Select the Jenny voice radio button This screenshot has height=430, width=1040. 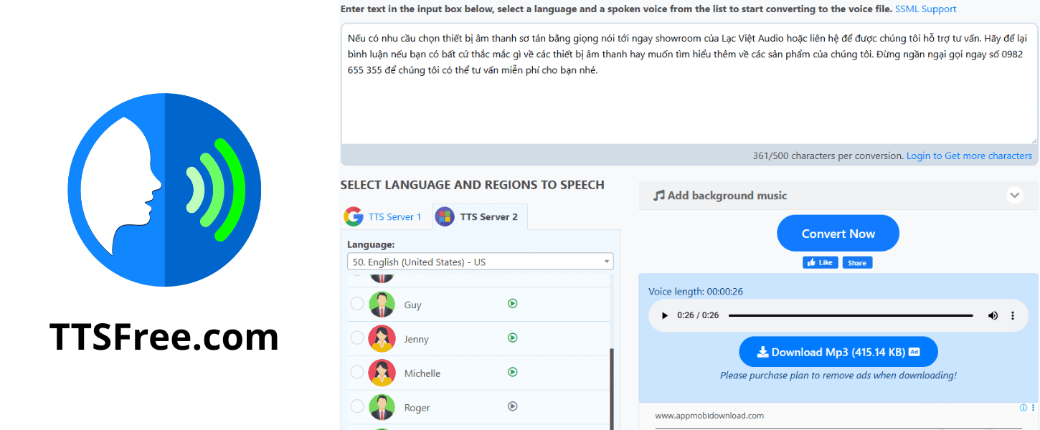click(x=356, y=338)
